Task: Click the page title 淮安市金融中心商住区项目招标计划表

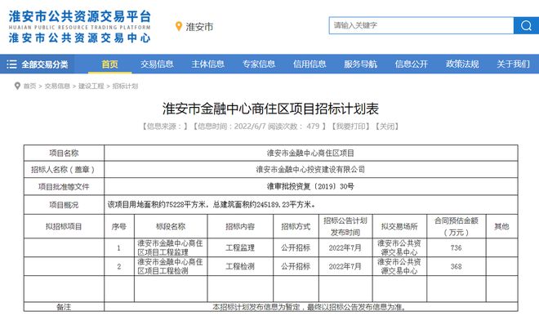Action: coord(270,109)
